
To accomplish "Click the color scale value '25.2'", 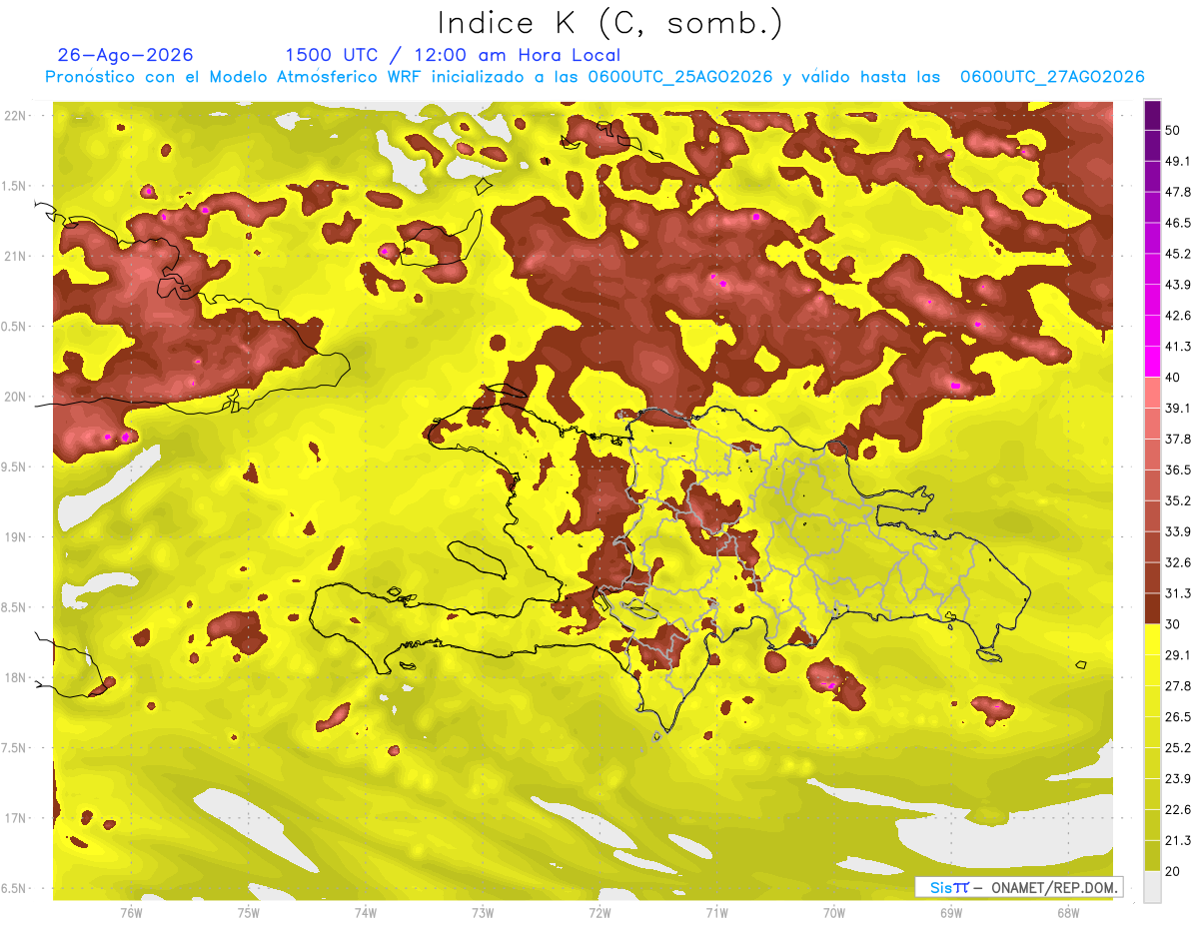I will [1177, 748].
